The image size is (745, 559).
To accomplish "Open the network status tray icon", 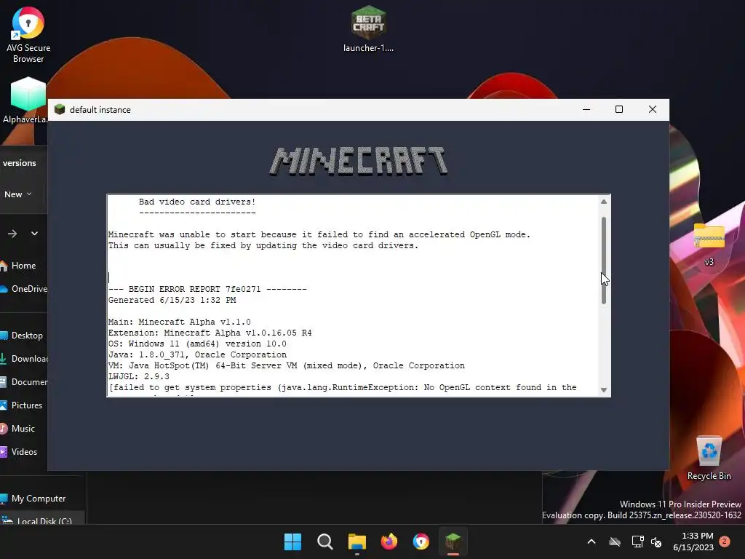I will click(637, 542).
